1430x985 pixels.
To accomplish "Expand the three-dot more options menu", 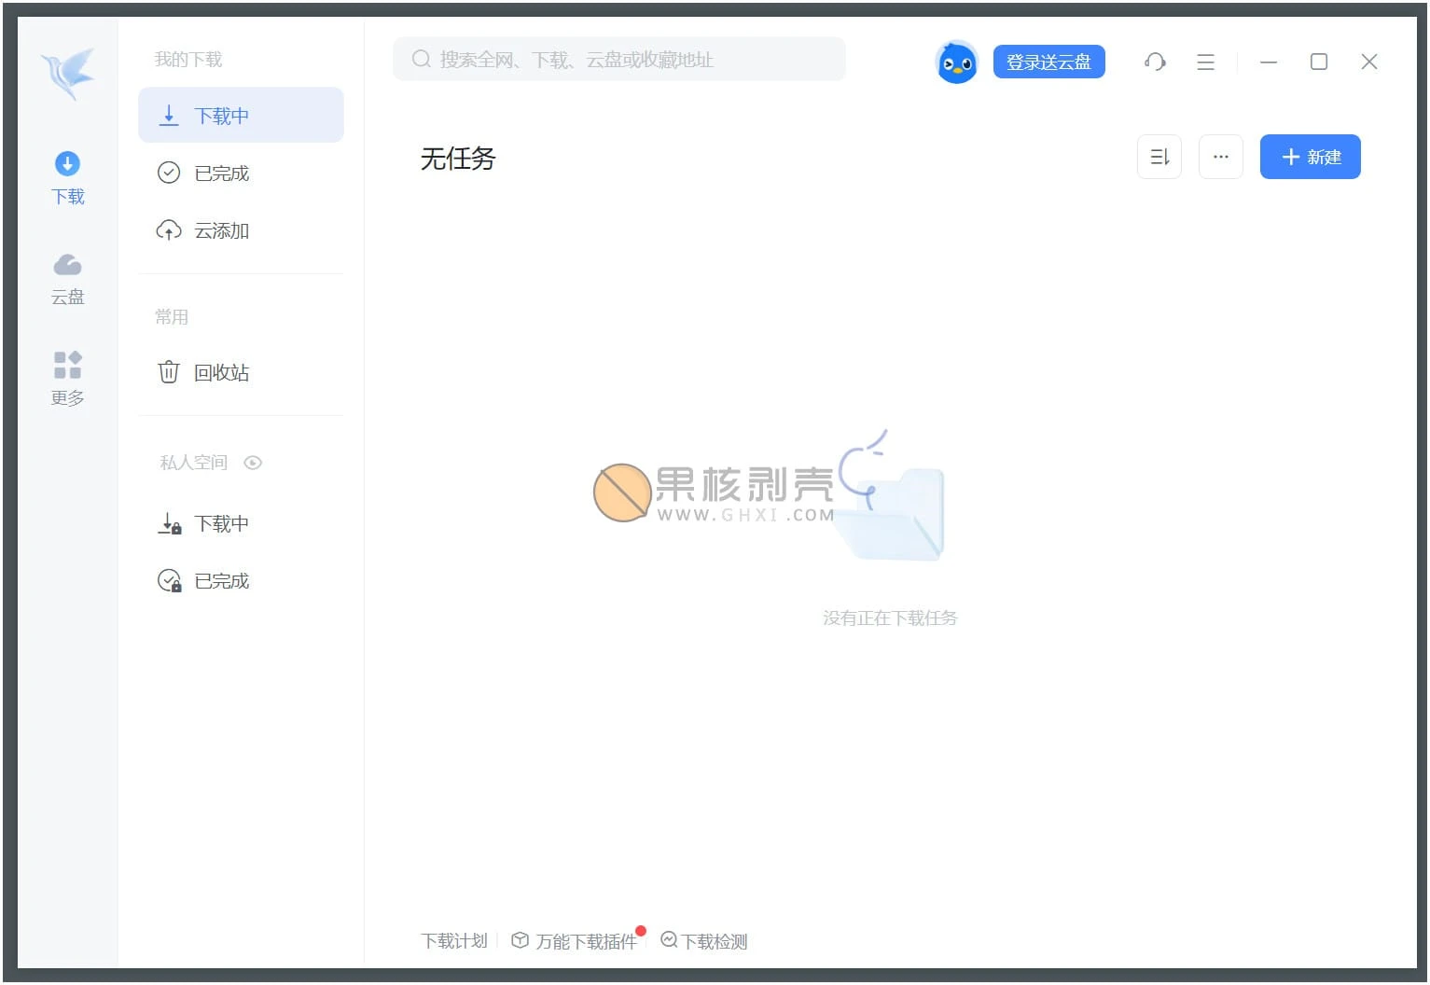I will 1220,157.
